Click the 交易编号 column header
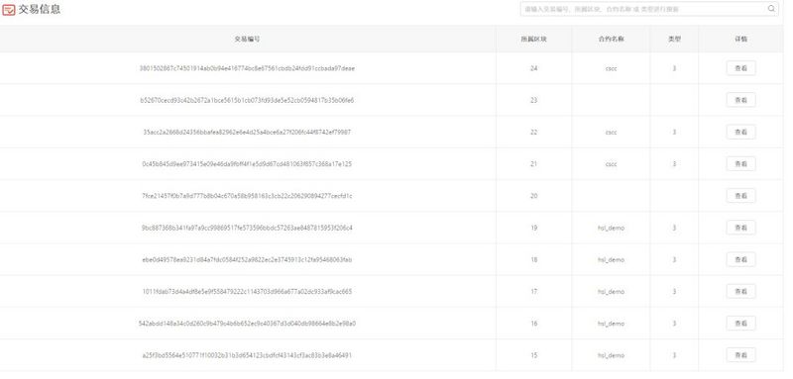This screenshot has height=379, width=793. 247,39
